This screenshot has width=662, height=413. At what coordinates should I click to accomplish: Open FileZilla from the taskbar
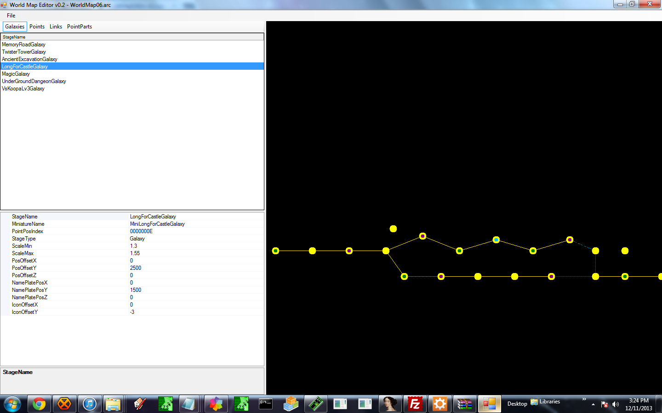click(x=415, y=404)
